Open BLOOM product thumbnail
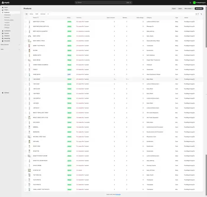The image size is (207, 197). coord(30,50)
